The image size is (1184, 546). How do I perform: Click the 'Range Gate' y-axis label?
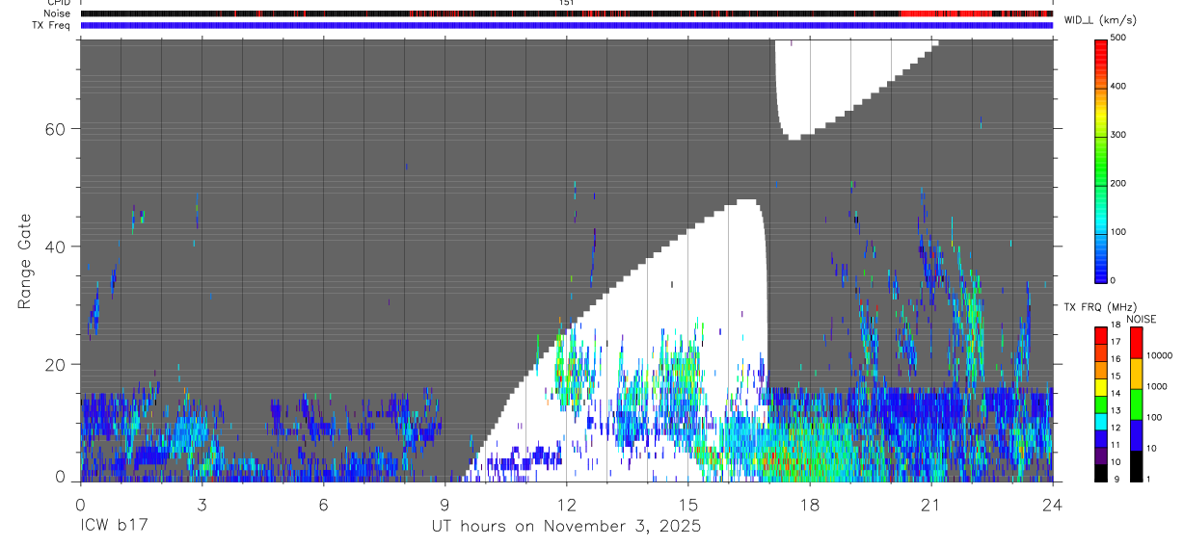click(25, 261)
